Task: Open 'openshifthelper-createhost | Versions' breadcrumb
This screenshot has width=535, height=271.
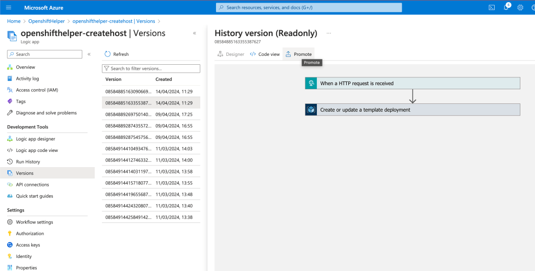Action: pos(113,21)
